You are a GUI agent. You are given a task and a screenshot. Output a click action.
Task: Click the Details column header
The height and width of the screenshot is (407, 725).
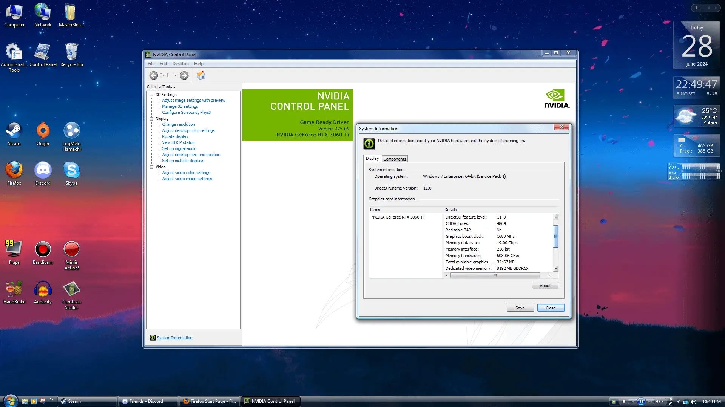click(x=501, y=210)
